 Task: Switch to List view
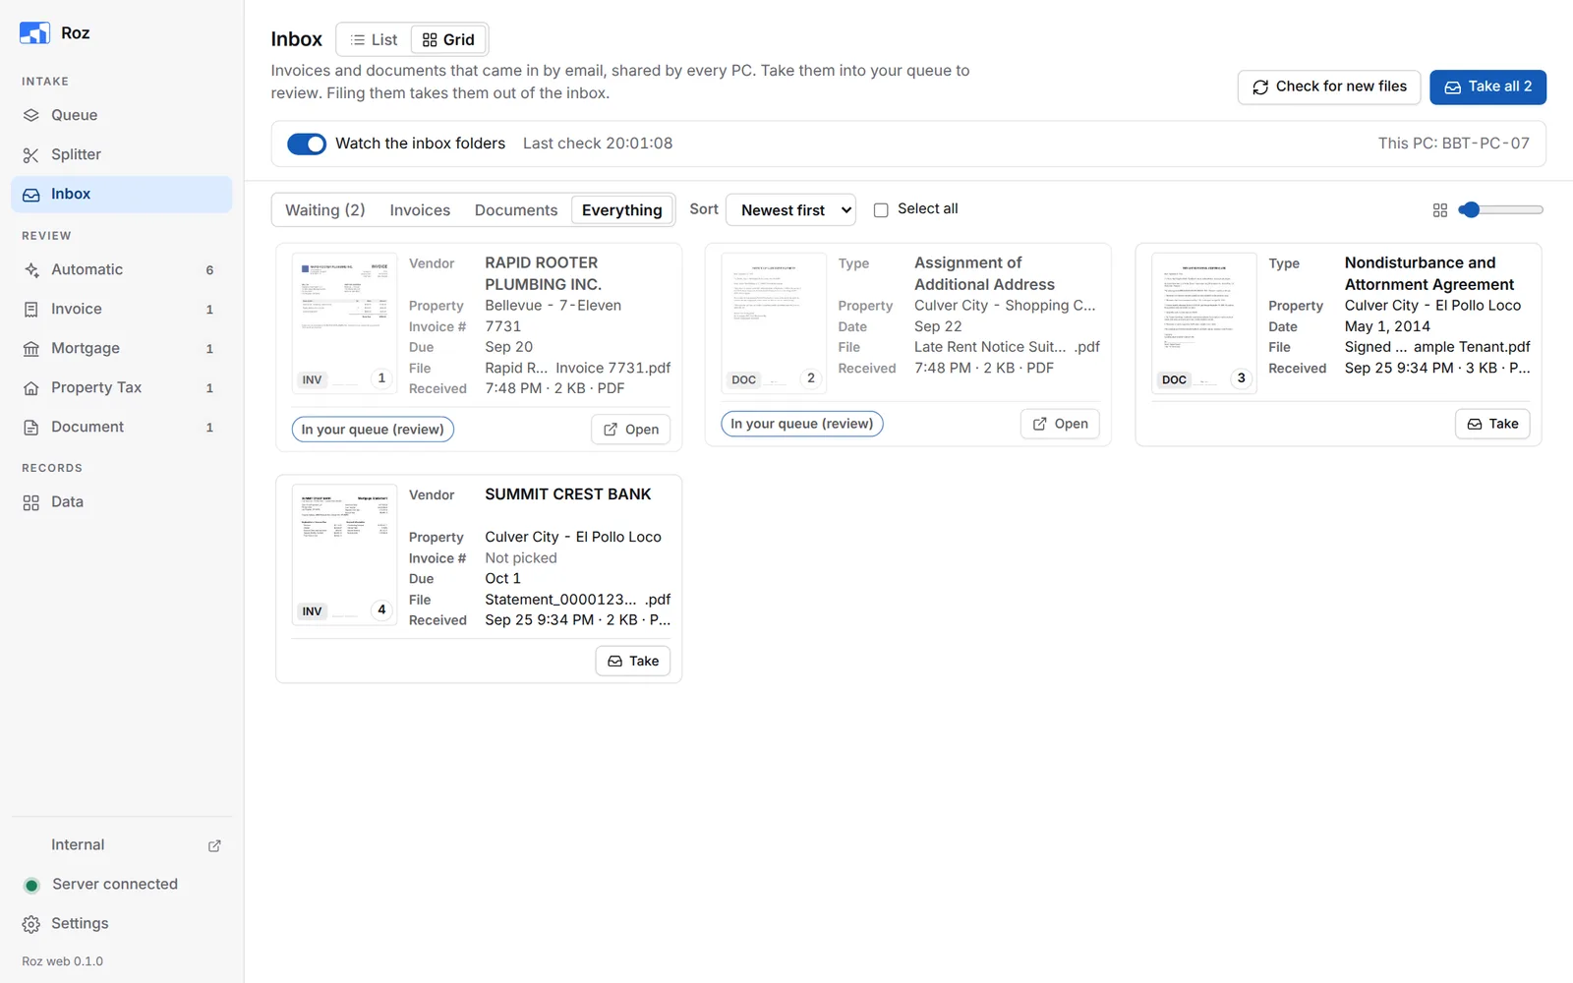[374, 39]
